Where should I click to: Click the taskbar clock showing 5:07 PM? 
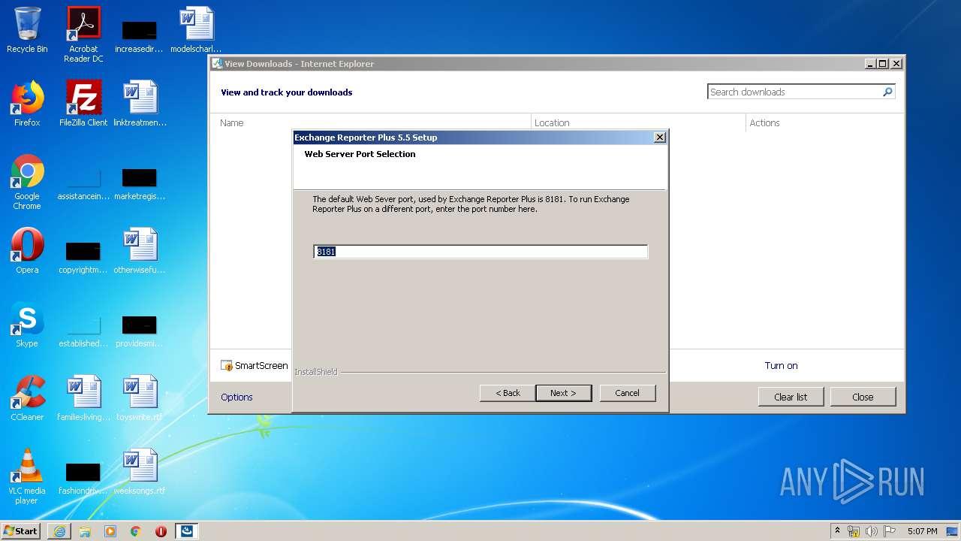(x=922, y=531)
